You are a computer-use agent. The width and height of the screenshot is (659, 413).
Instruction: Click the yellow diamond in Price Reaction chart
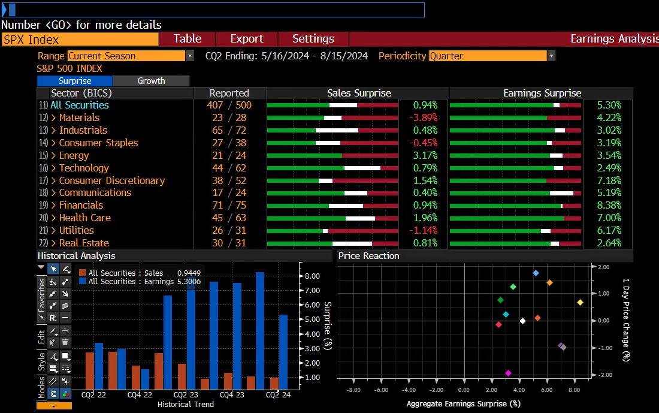[580, 302]
